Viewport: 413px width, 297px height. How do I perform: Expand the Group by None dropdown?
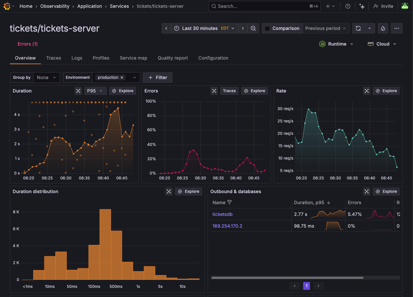tap(46, 78)
